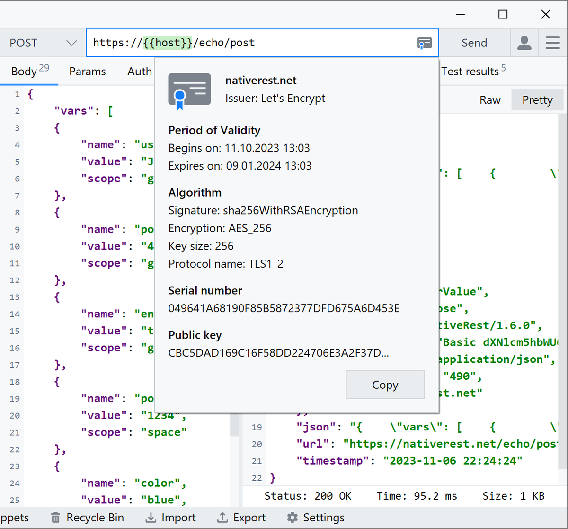
Task: Click the {{host}} variable in URL
Action: tap(168, 43)
